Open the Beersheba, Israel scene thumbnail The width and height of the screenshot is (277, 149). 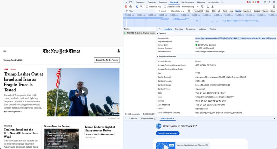[x=62, y=139]
